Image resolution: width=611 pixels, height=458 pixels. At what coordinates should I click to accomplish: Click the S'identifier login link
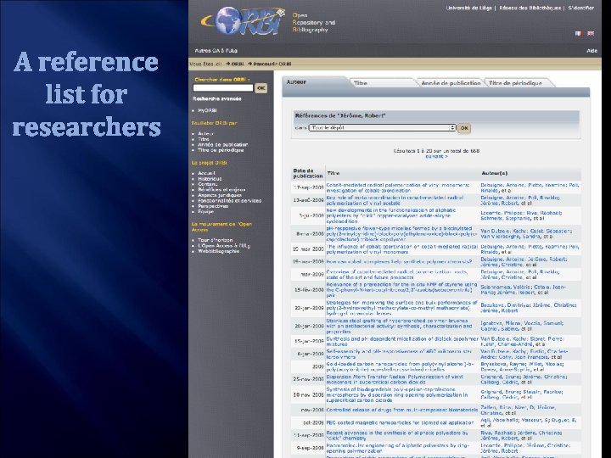581,8
